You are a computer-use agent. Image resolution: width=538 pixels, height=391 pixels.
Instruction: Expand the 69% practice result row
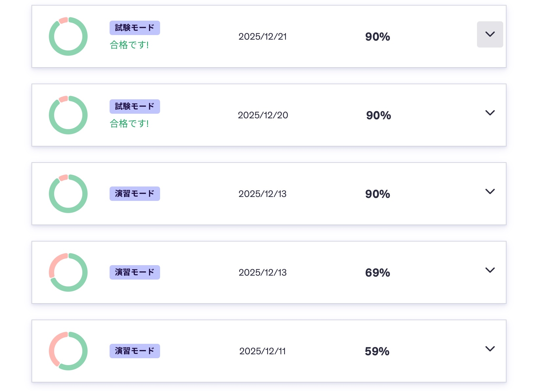[x=489, y=270]
